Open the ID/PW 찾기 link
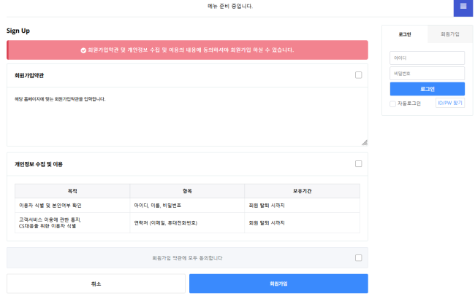Viewport: 475px width, 296px height. click(x=450, y=103)
